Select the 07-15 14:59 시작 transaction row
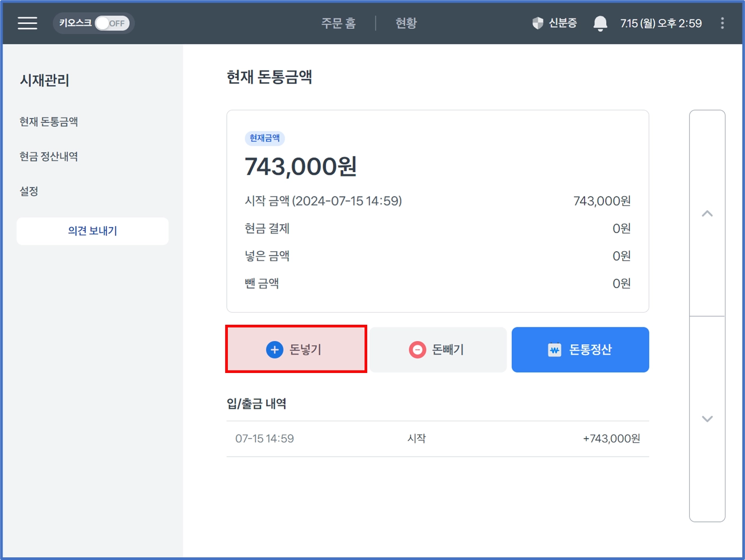 [x=438, y=439]
